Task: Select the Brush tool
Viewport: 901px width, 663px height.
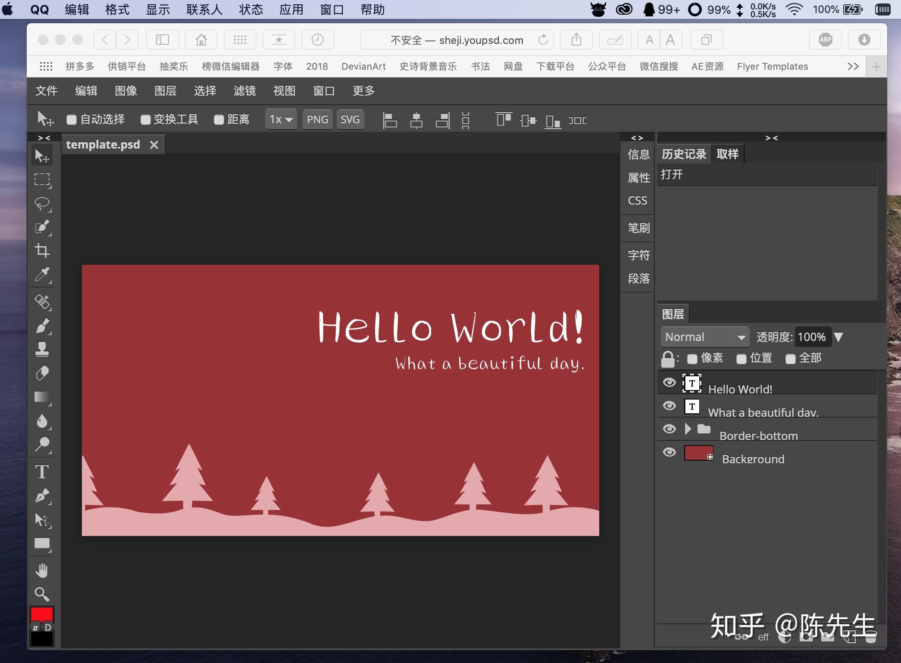Action: [x=42, y=326]
